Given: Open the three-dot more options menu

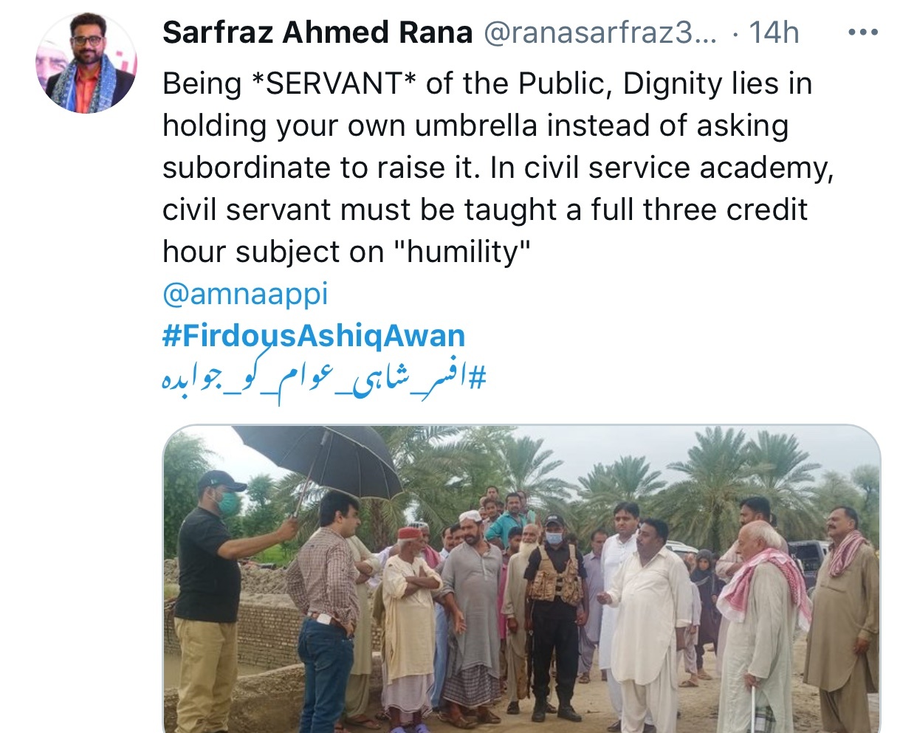Looking at the screenshot, I should coord(862,32).
